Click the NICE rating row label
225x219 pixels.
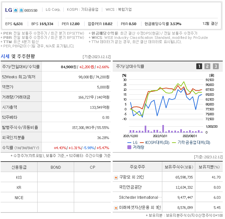19,198
